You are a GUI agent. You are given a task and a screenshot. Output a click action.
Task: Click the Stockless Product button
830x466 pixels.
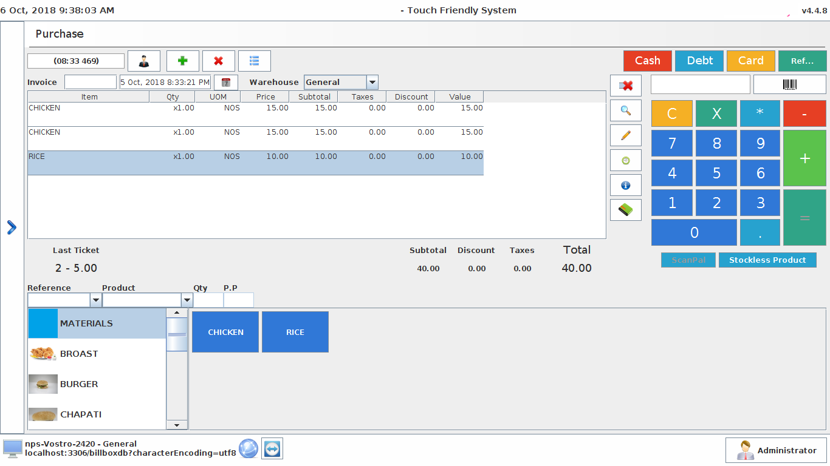[x=767, y=260]
